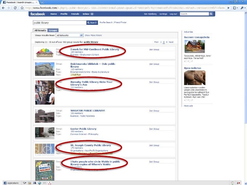Click the Upea rusketus ad image
Viewport: 247px width, 185px height.
pos(195,78)
